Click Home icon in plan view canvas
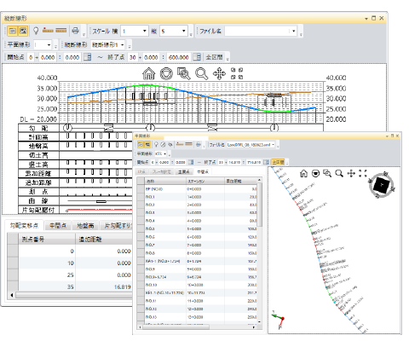Screen dimensions: 409x341 [x=303, y=173]
